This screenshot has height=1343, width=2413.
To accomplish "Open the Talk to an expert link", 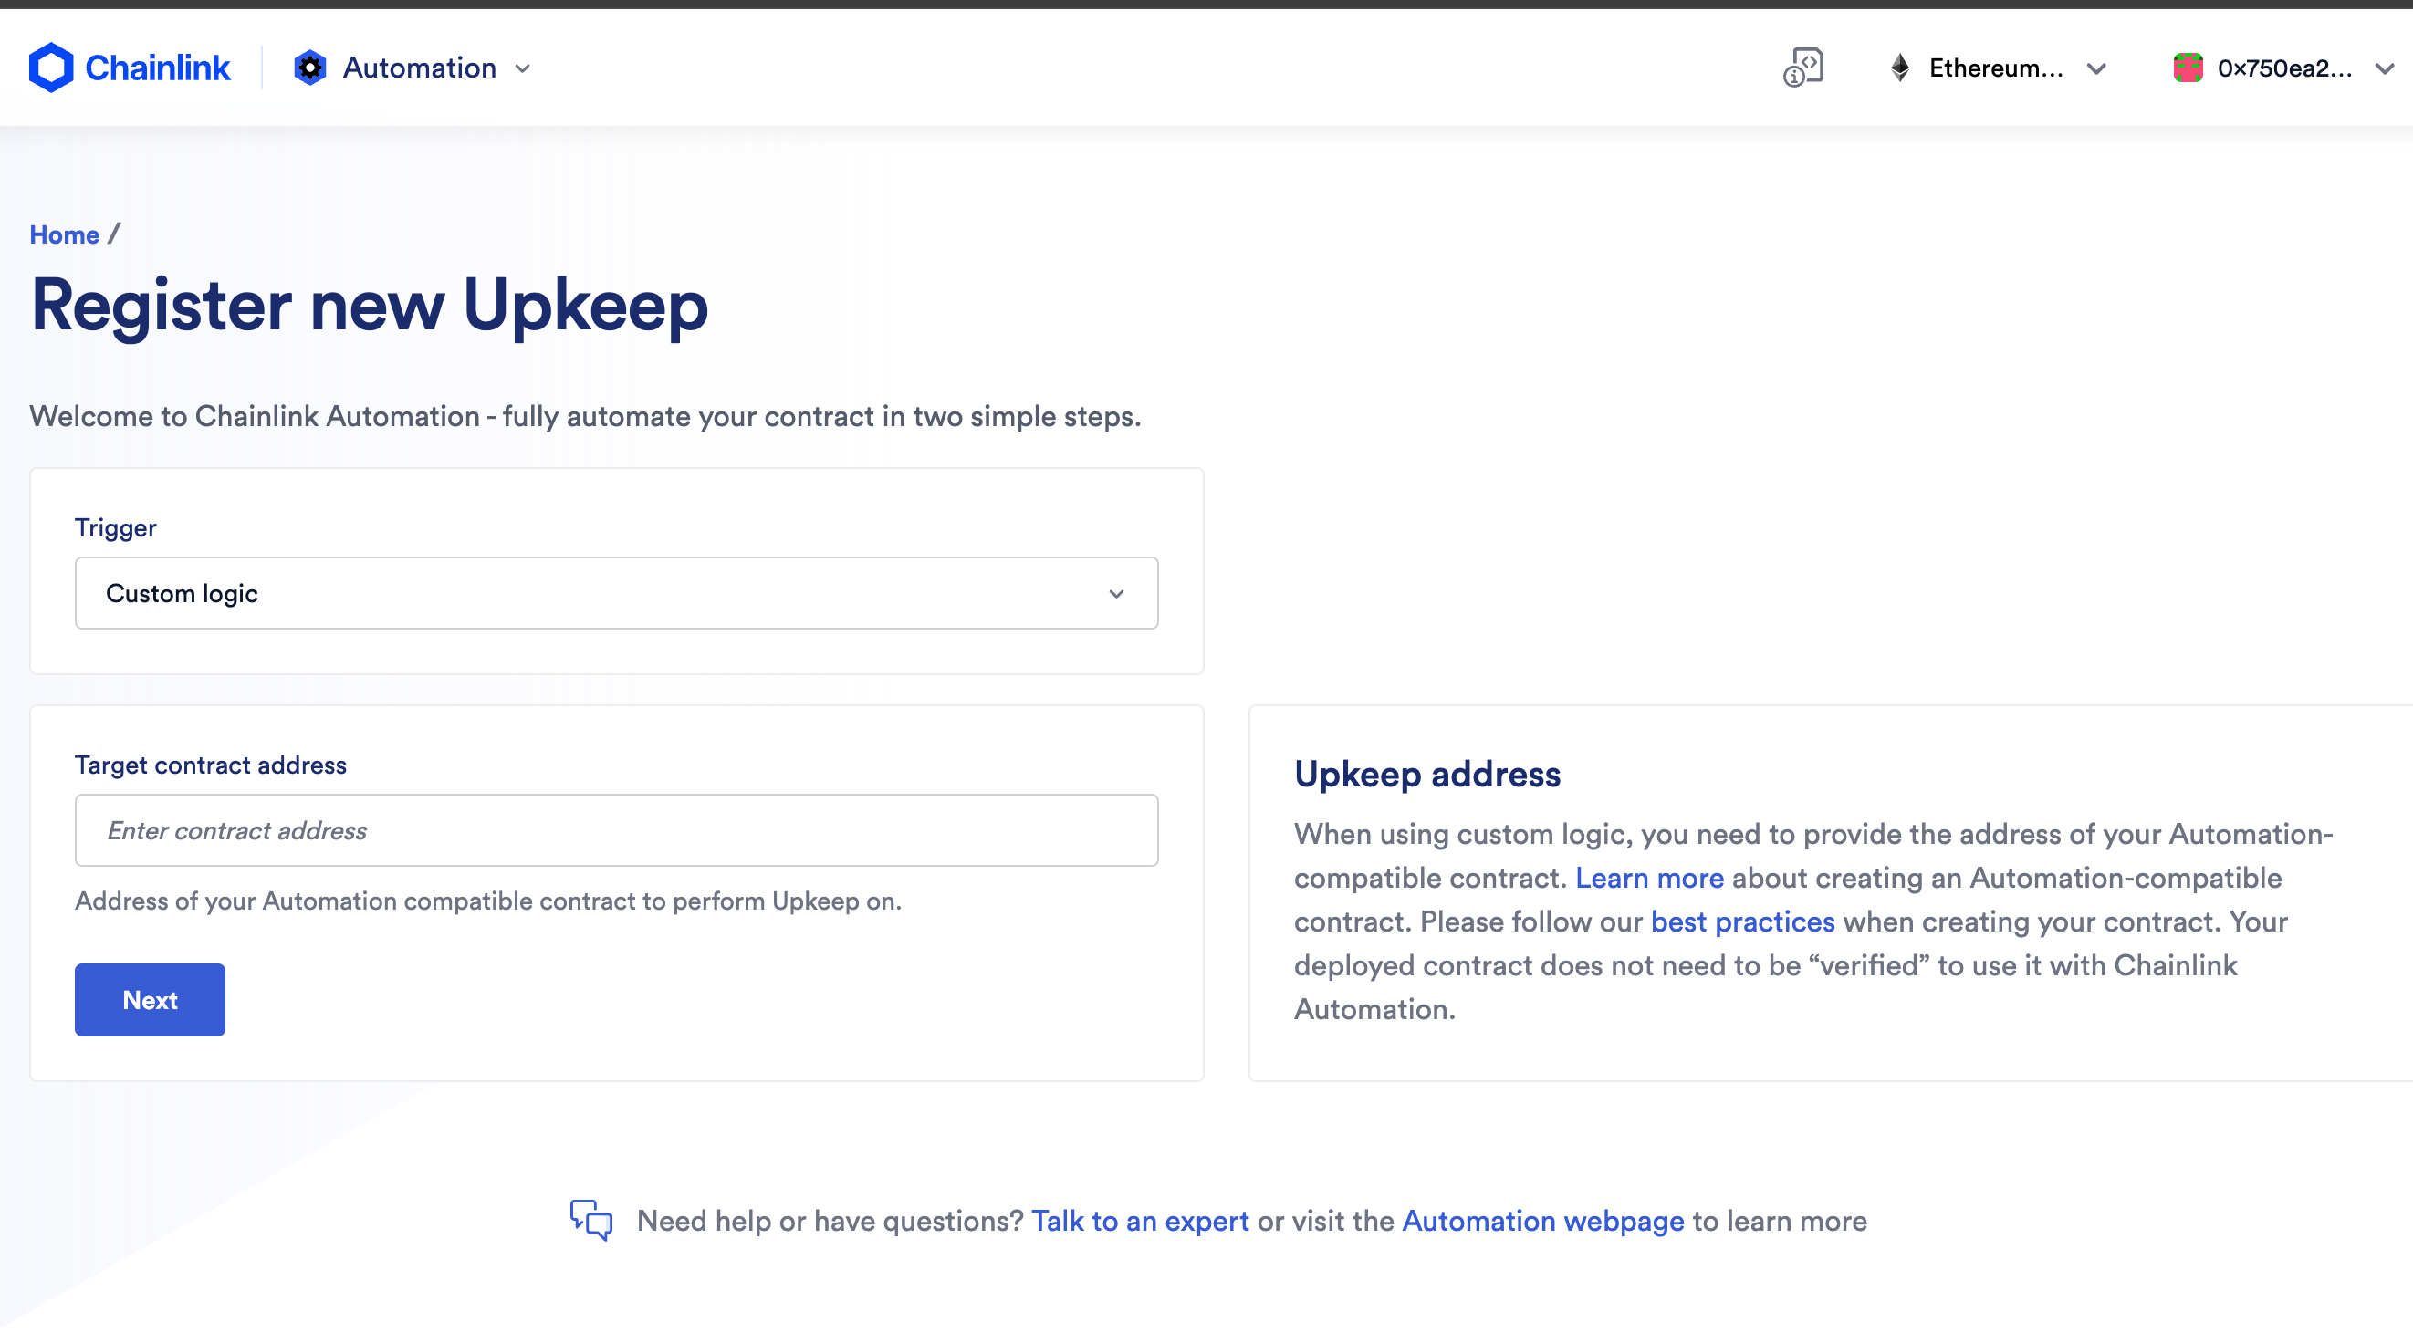I will 1140,1221.
